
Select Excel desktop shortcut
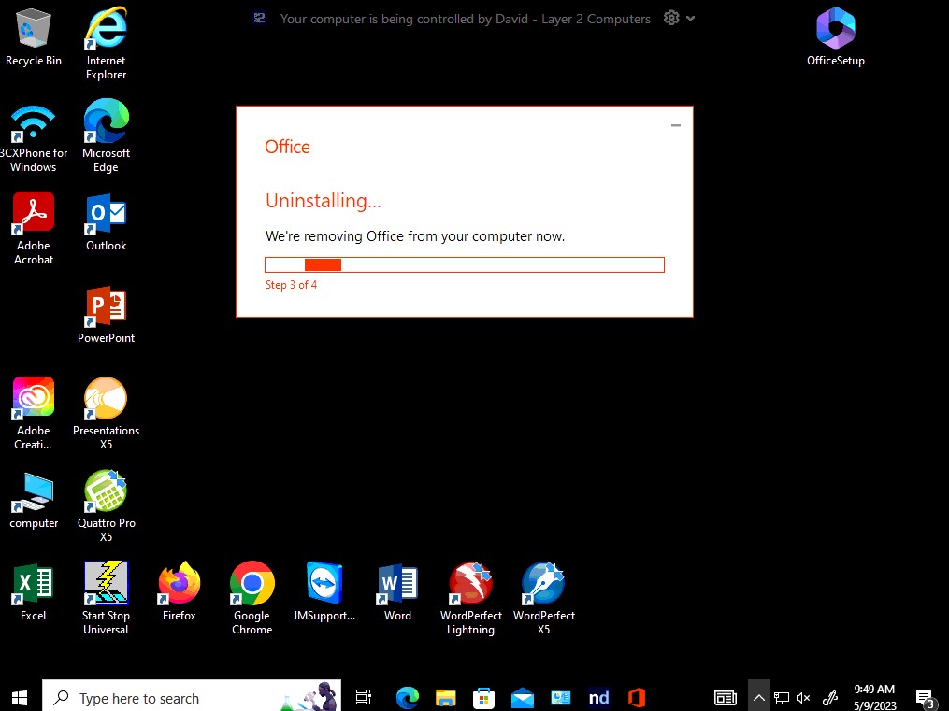[x=34, y=592]
